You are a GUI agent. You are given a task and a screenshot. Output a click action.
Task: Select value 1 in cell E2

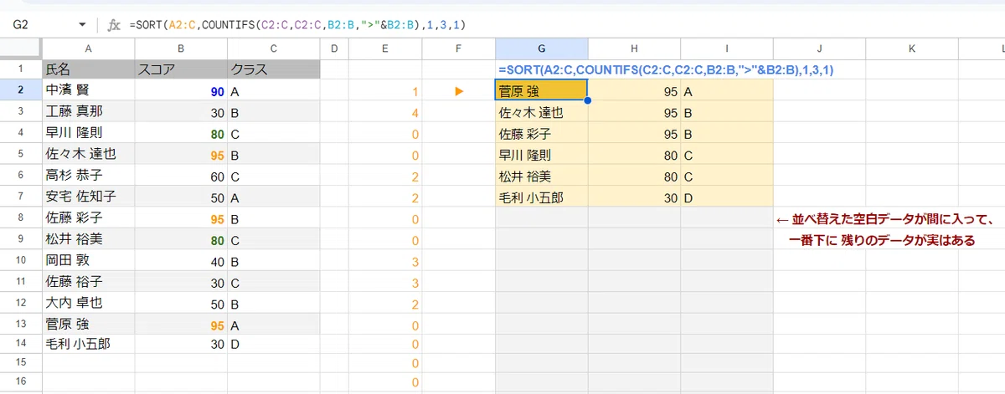[384, 90]
